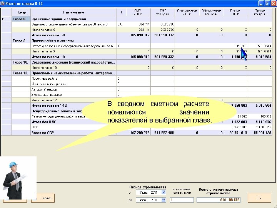Screen dimensions: 277x208
Task: Select the НДС row name cell
Action: [73, 127]
